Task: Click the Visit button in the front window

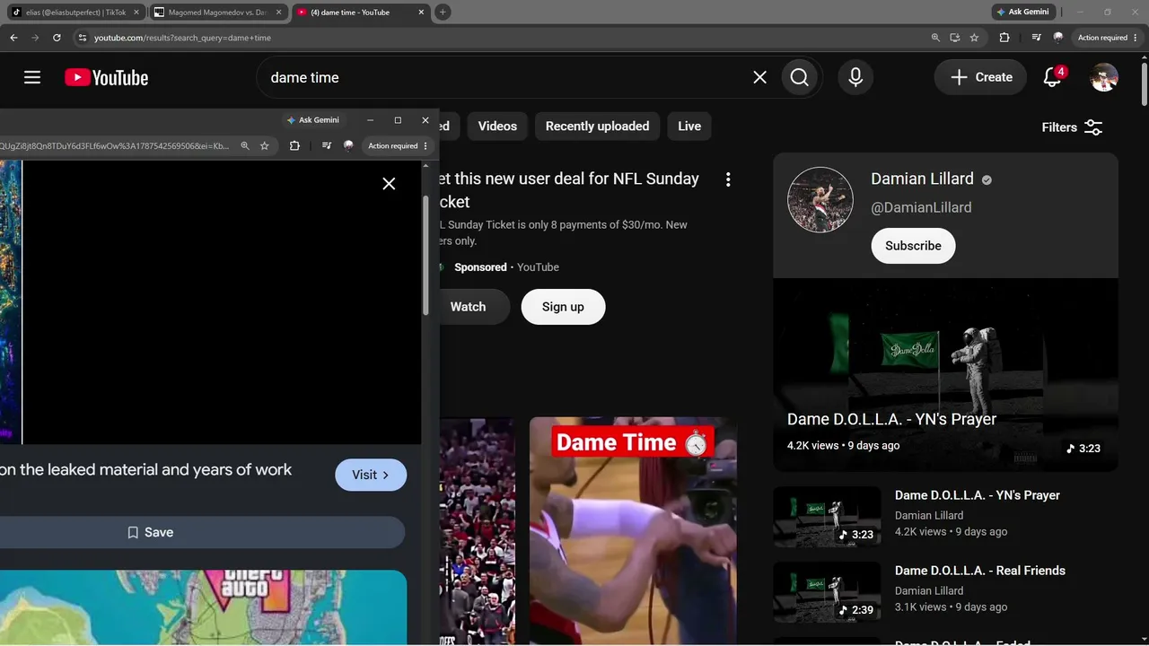Action: pos(371,475)
